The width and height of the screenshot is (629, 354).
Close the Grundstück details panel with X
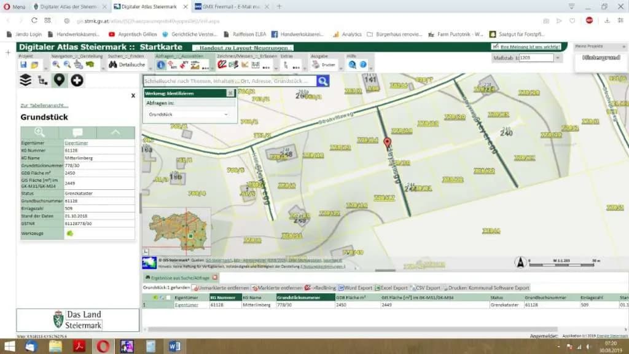pos(133,95)
